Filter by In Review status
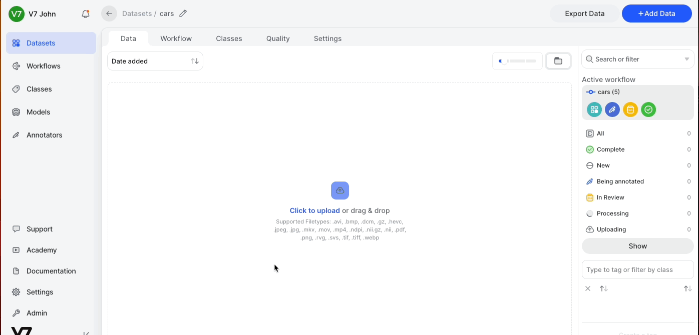The image size is (699, 335). click(x=638, y=197)
